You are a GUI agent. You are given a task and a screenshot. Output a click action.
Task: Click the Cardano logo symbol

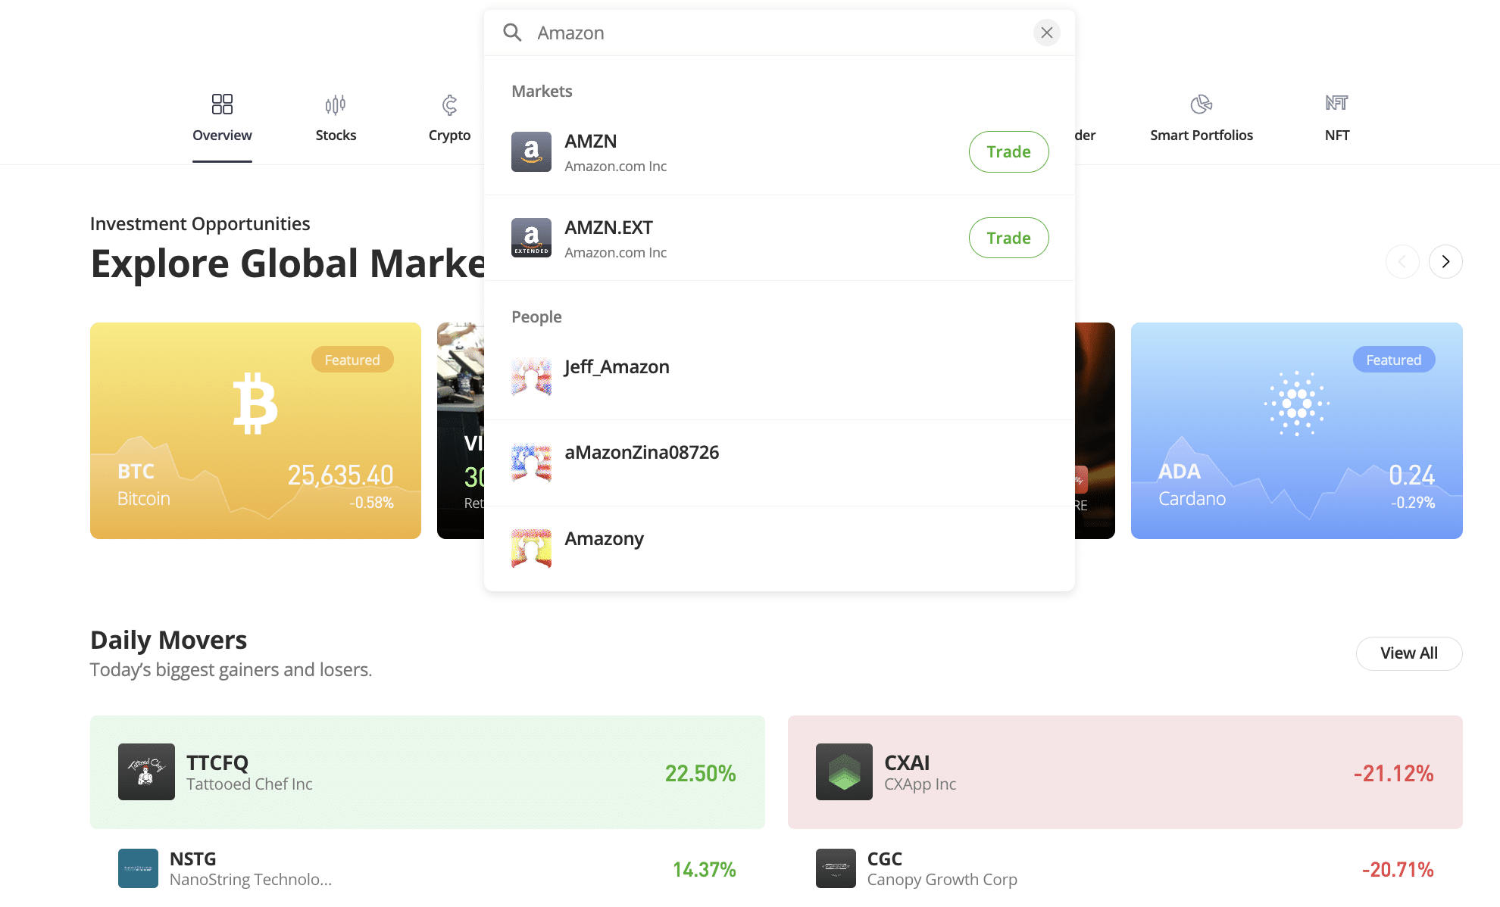point(1296,403)
